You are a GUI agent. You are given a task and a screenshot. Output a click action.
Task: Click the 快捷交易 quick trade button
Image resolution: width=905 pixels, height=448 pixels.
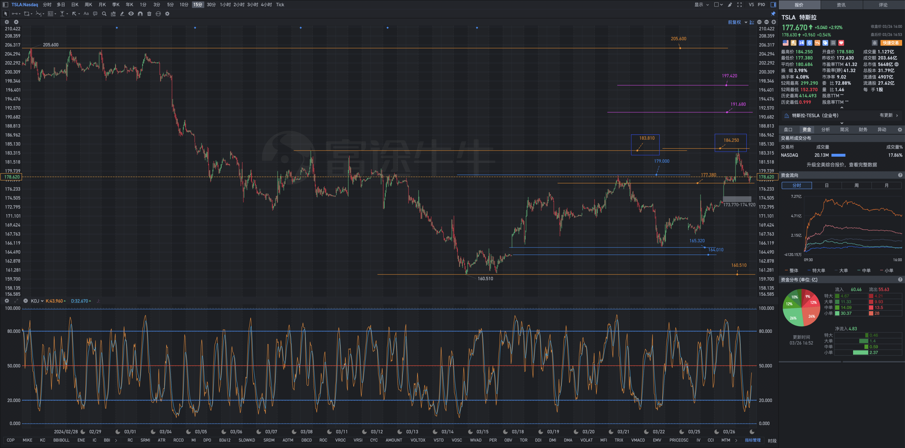click(891, 43)
